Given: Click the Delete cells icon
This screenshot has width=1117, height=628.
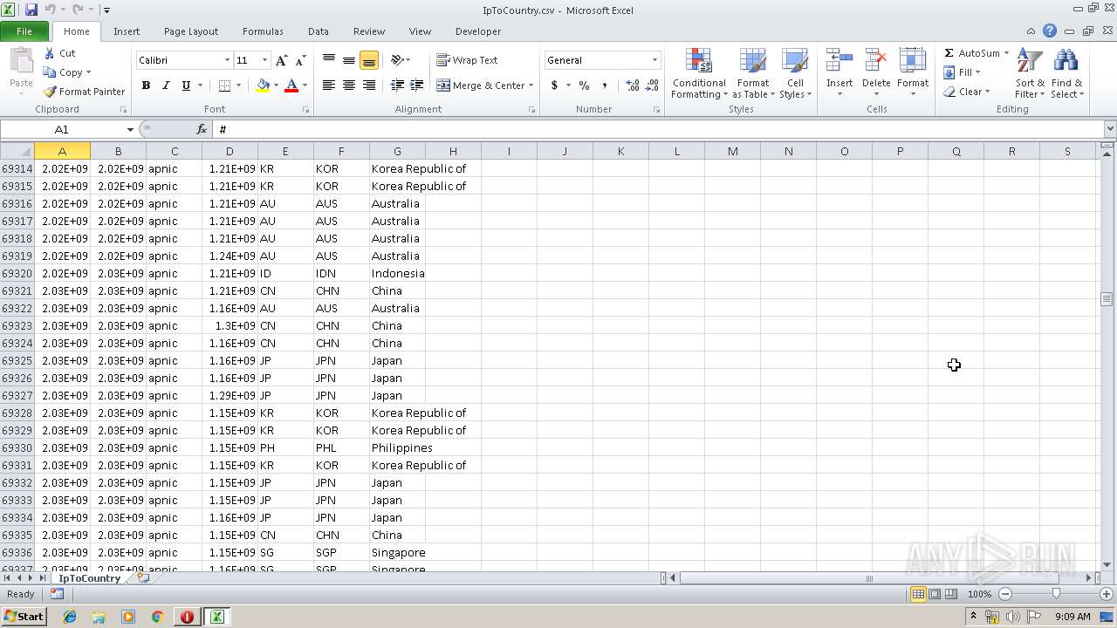Looking at the screenshot, I should pos(876,61).
